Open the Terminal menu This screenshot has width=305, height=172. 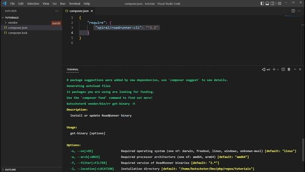tap(74, 3)
